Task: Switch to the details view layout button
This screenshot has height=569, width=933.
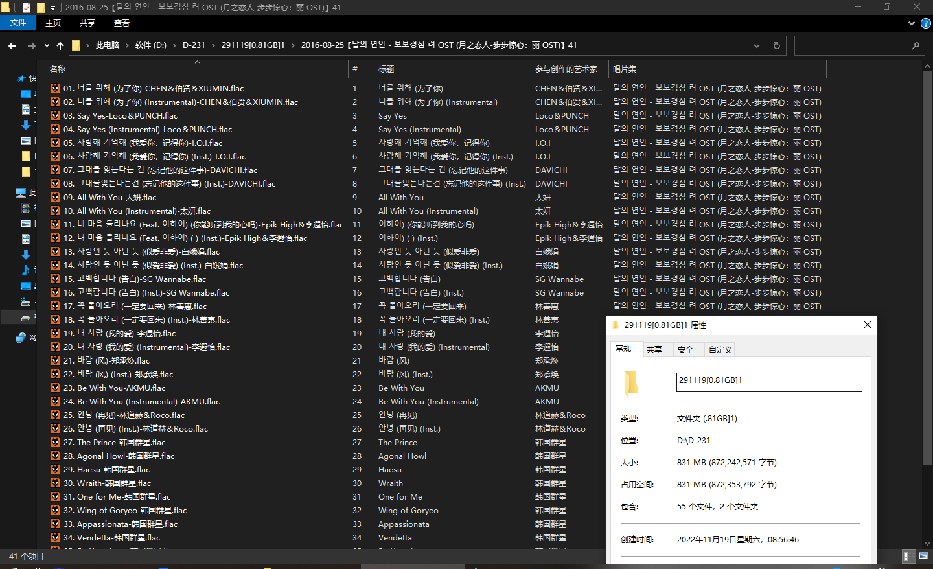Action: [908, 556]
